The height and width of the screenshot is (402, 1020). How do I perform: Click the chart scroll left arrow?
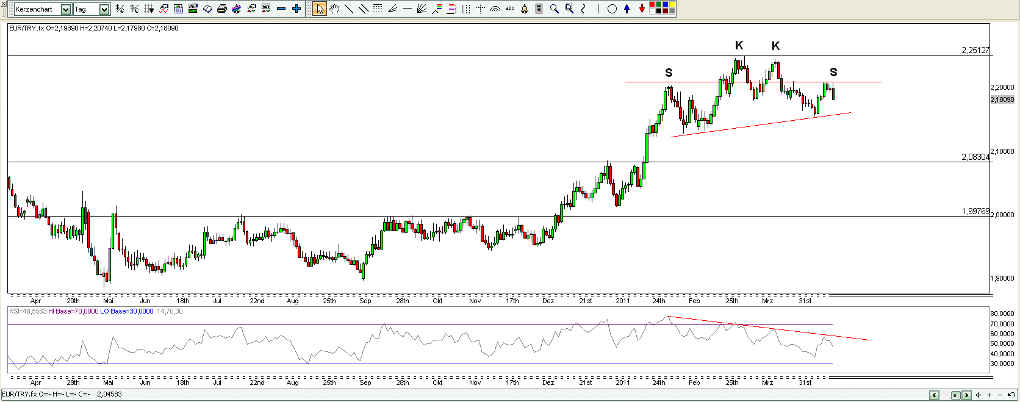click(934, 395)
